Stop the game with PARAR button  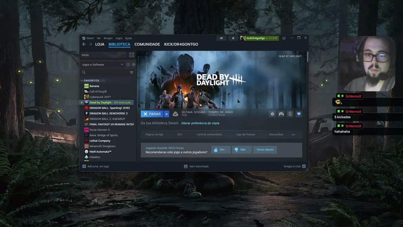pyautogui.click(x=152, y=114)
